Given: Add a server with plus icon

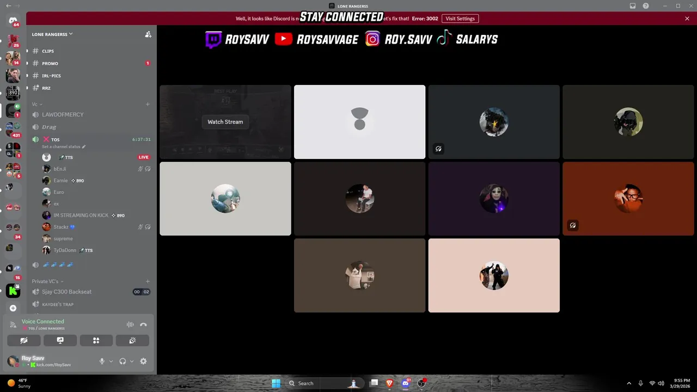Looking at the screenshot, I should (x=13, y=308).
